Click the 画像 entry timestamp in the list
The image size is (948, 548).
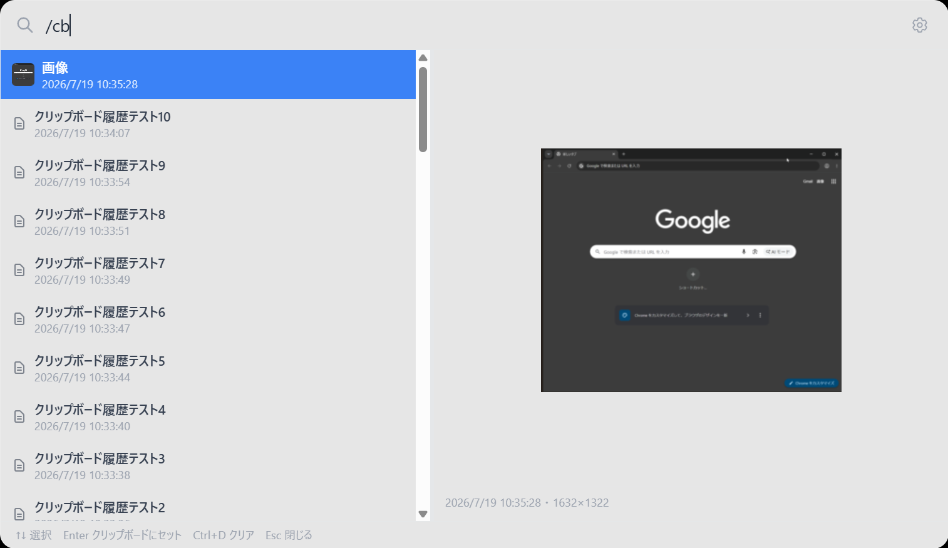tap(90, 85)
